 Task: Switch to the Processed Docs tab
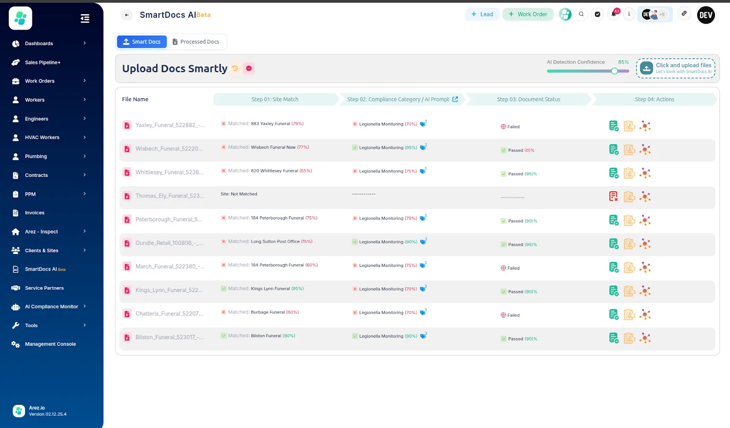(196, 42)
